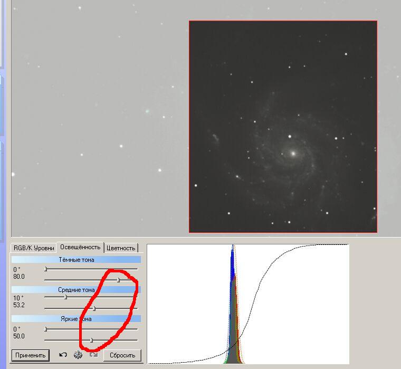Click the Сбросить reset button

coord(122,355)
